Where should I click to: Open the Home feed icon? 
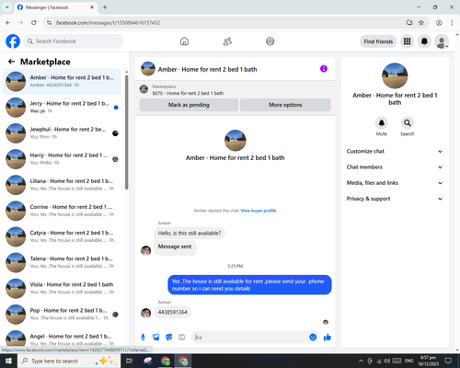184,41
